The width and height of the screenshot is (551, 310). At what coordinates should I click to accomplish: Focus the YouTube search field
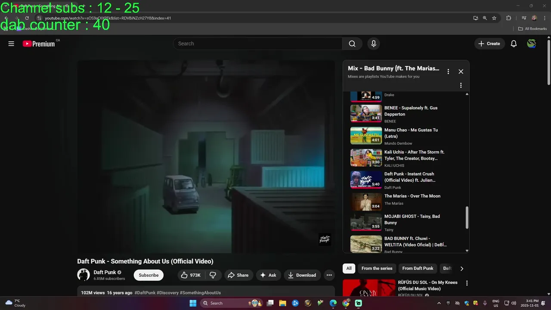point(257,43)
